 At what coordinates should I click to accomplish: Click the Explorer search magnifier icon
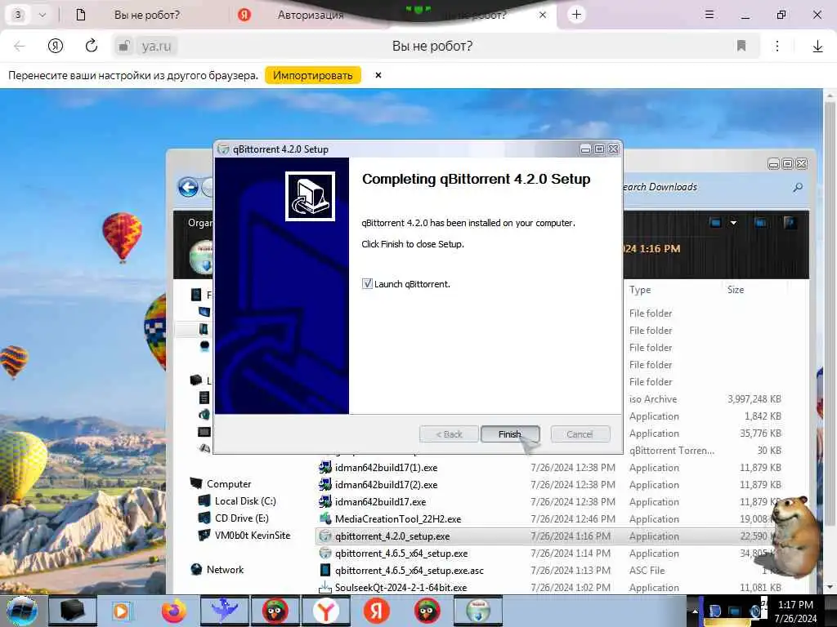click(x=798, y=187)
